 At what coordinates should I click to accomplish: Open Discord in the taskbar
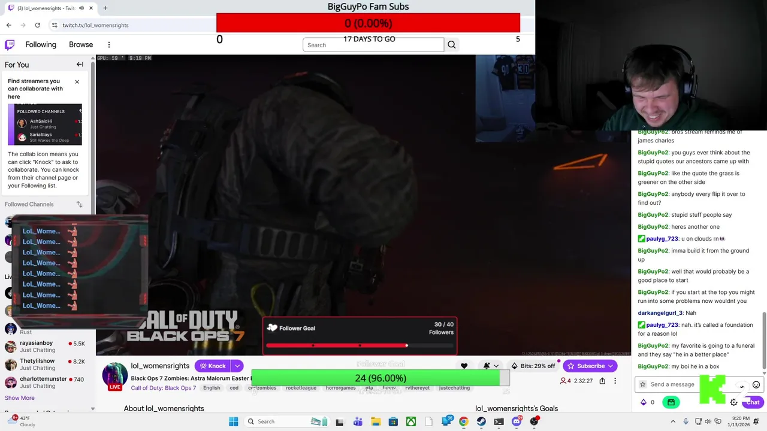(x=517, y=421)
